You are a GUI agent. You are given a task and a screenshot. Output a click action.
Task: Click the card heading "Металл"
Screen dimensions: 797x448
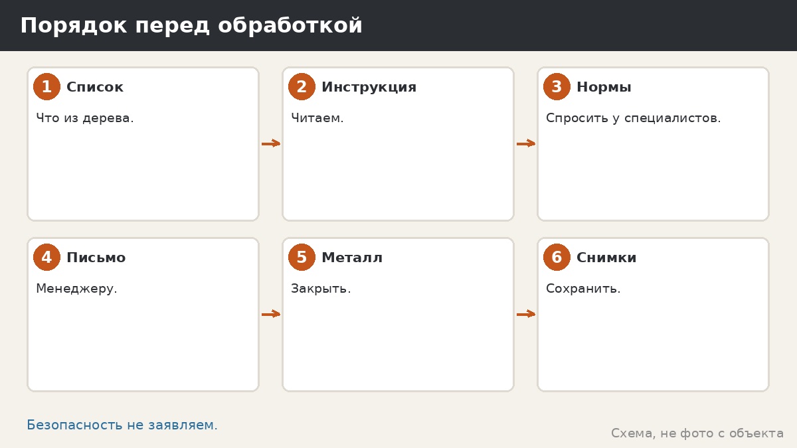coord(352,258)
